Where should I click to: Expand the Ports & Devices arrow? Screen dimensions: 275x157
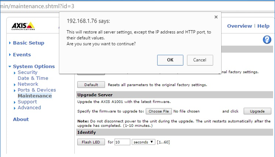(x=15, y=91)
